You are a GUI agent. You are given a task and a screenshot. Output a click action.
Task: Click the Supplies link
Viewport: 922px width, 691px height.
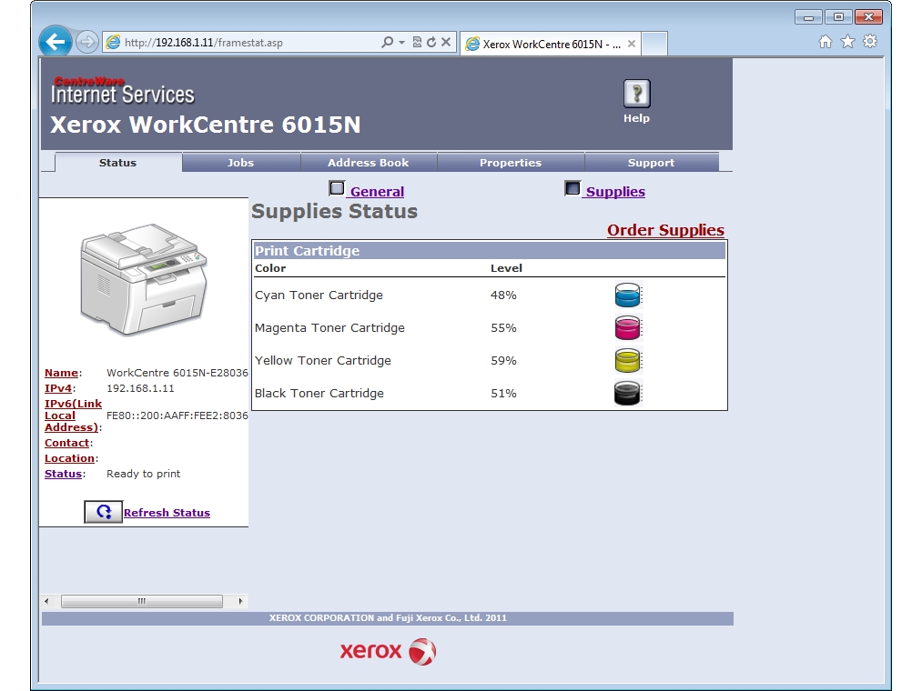pos(615,192)
